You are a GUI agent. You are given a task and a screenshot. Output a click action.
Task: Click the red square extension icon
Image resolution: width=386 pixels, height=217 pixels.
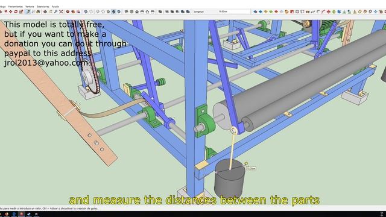292,11
